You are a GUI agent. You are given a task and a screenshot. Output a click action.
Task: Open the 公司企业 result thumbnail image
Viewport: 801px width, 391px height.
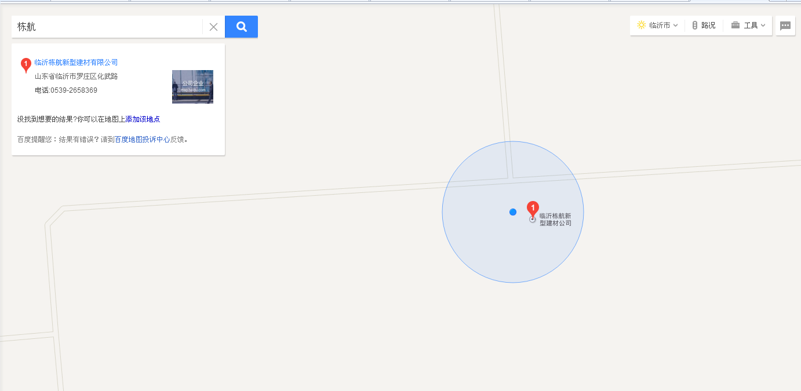pyautogui.click(x=192, y=87)
